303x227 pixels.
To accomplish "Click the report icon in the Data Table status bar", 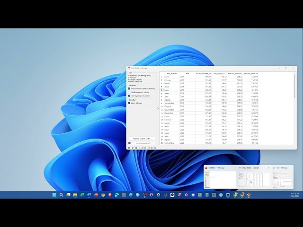I will click(136, 148).
